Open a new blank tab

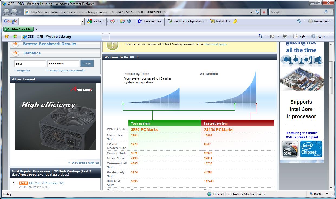point(106,37)
